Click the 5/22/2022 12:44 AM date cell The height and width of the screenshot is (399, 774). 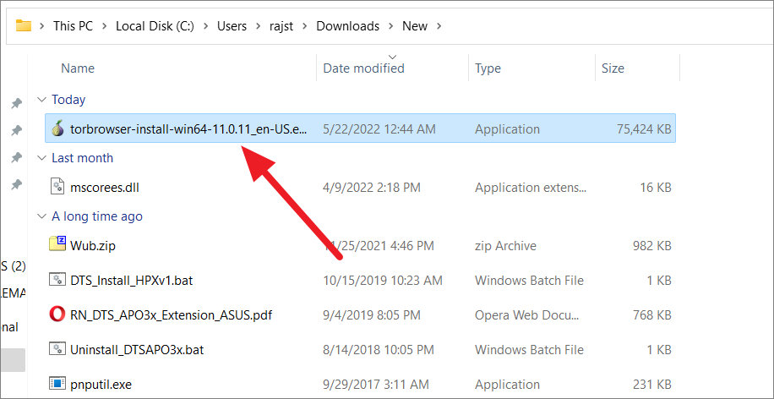pyautogui.click(x=379, y=129)
